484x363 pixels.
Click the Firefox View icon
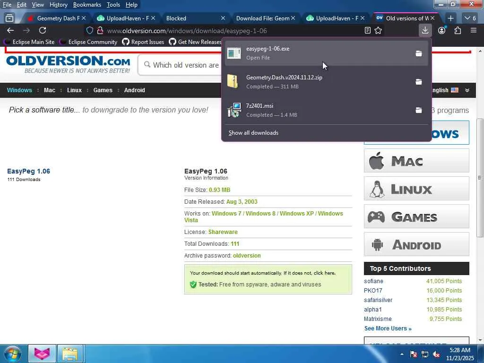click(9, 18)
